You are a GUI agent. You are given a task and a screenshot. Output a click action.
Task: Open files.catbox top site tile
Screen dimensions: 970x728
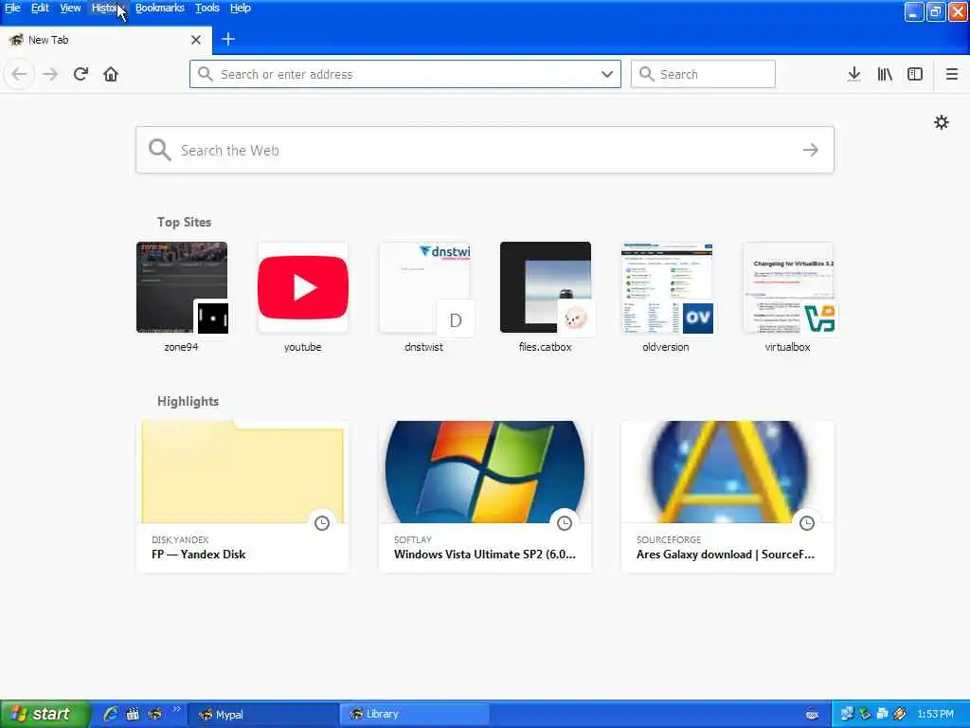click(x=546, y=287)
